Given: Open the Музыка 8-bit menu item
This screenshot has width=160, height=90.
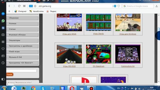Looking at the screenshot, I should (x=22, y=57).
